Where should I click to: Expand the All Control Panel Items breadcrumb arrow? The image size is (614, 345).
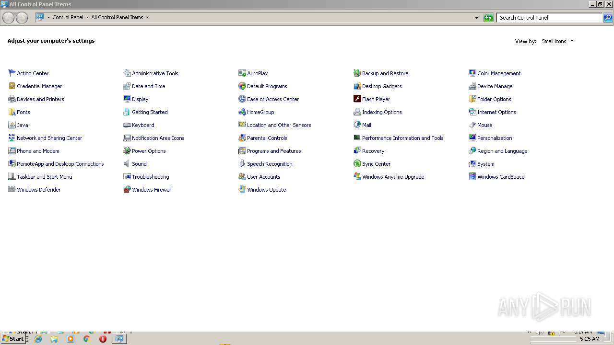[x=147, y=17]
